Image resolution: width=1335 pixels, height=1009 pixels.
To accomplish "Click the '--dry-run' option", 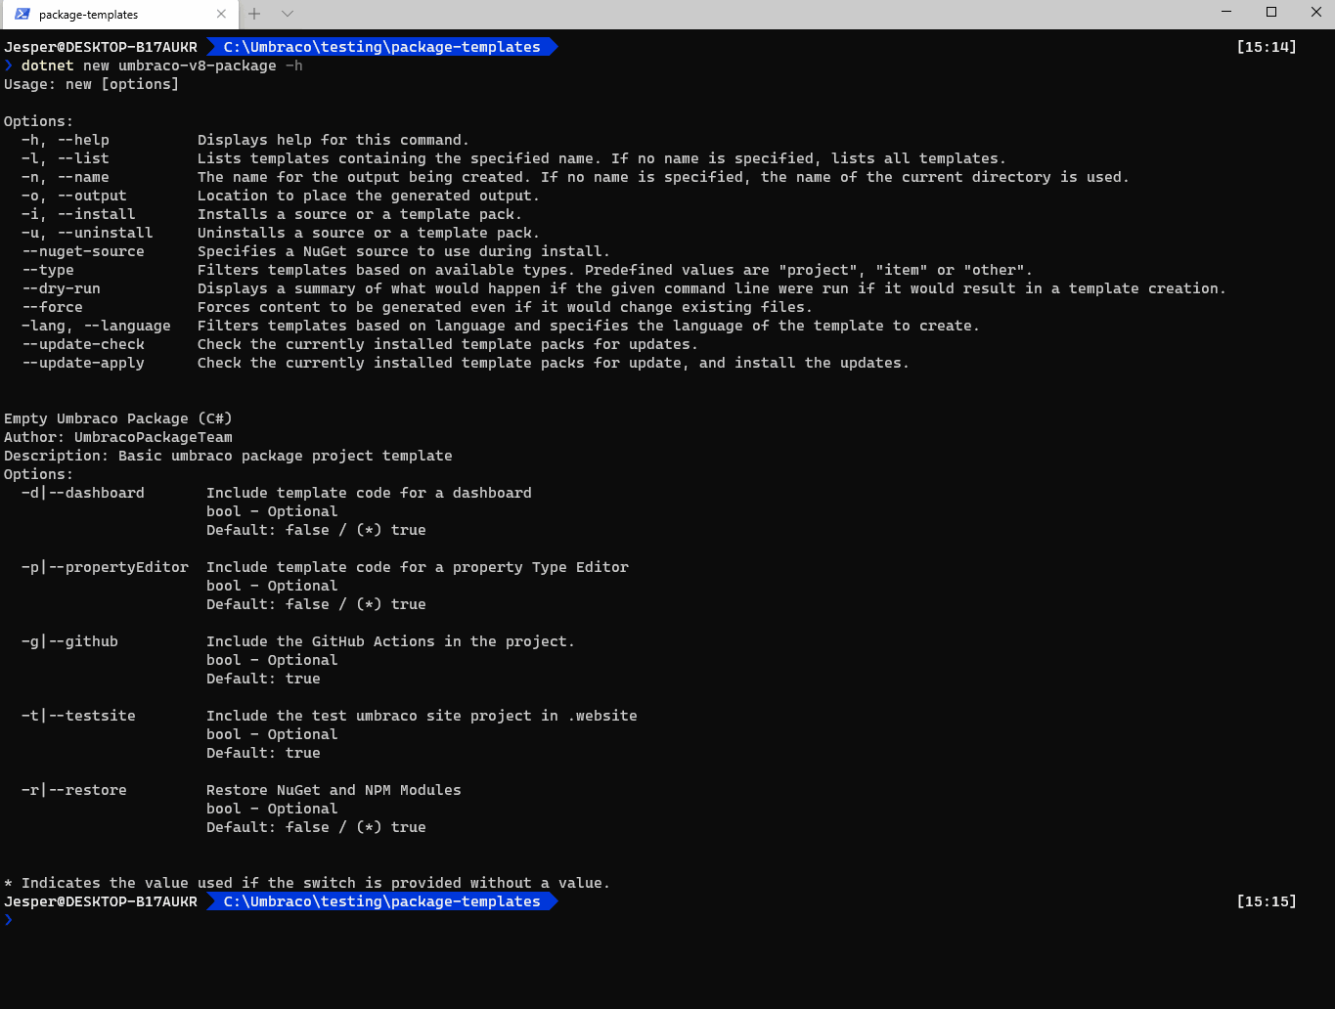I will click(x=61, y=288).
